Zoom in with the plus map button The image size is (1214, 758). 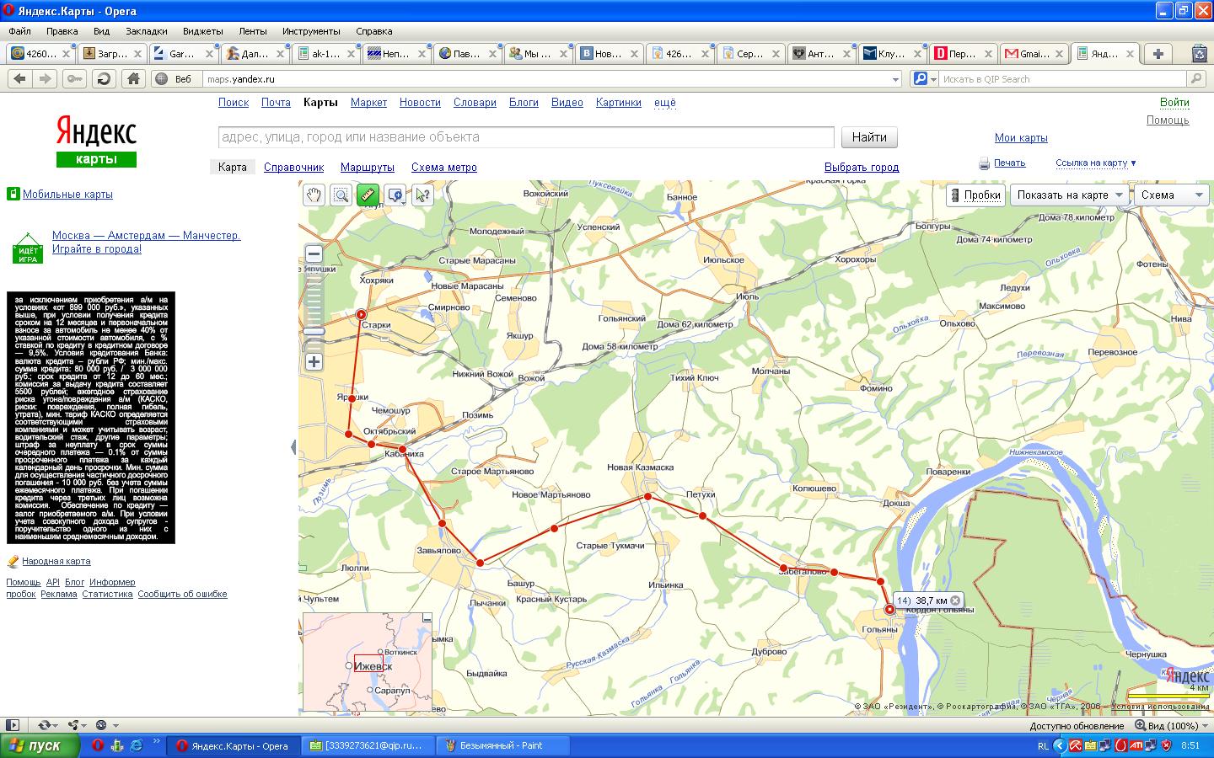(314, 362)
